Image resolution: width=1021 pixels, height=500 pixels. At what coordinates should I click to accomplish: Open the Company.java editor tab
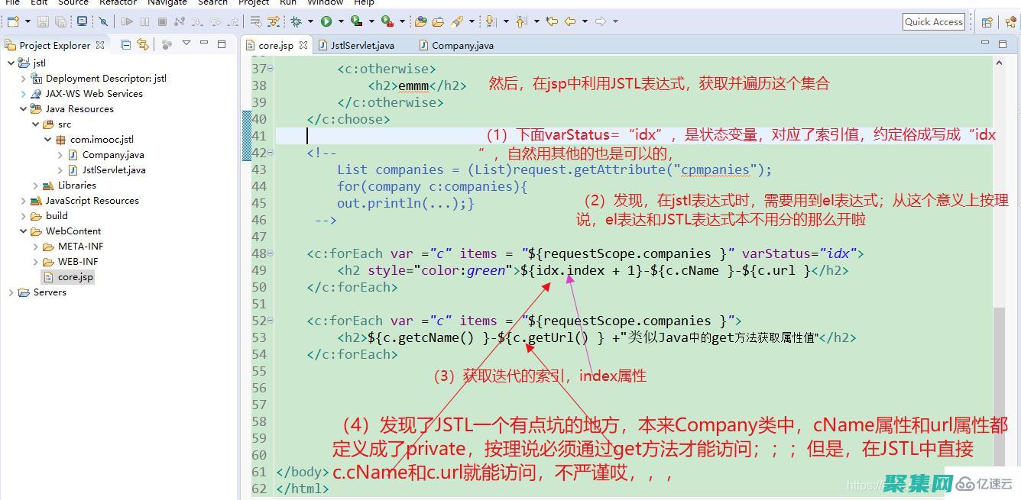click(462, 45)
